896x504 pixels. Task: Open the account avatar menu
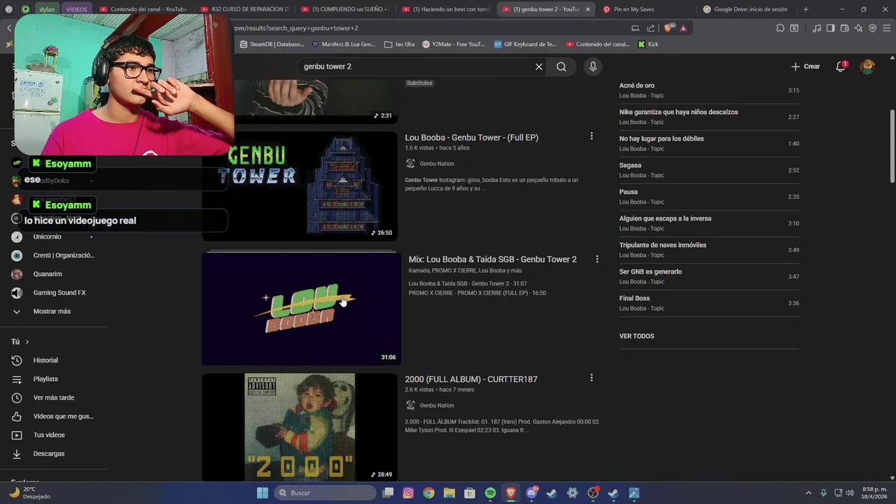[867, 66]
